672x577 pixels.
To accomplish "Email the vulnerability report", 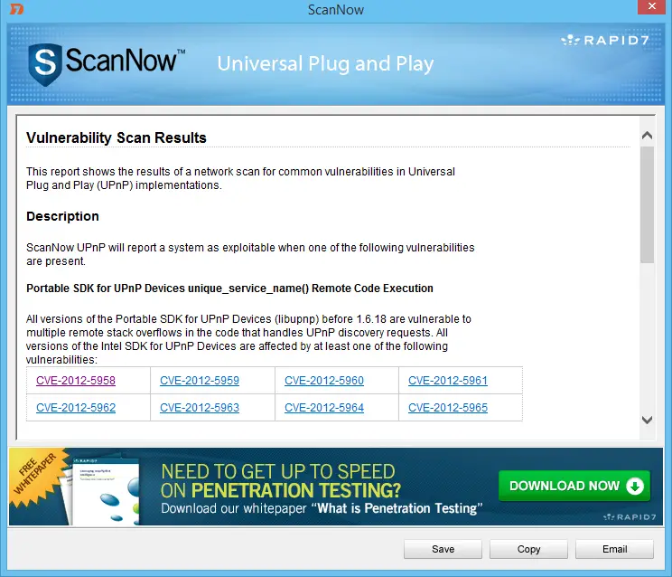I will 614,549.
